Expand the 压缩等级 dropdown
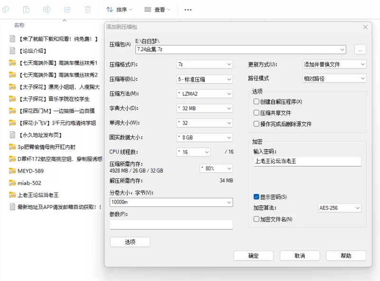 205,79
